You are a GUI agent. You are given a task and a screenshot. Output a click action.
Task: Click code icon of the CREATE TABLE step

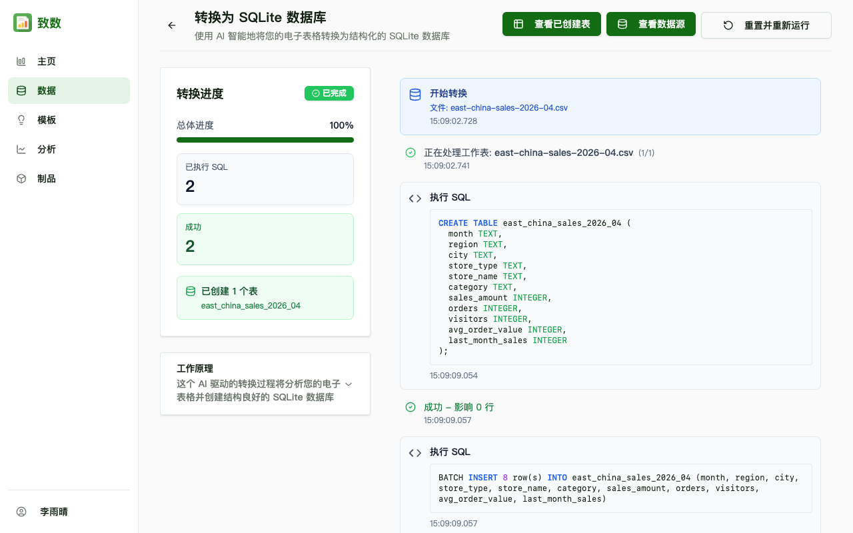tap(415, 198)
